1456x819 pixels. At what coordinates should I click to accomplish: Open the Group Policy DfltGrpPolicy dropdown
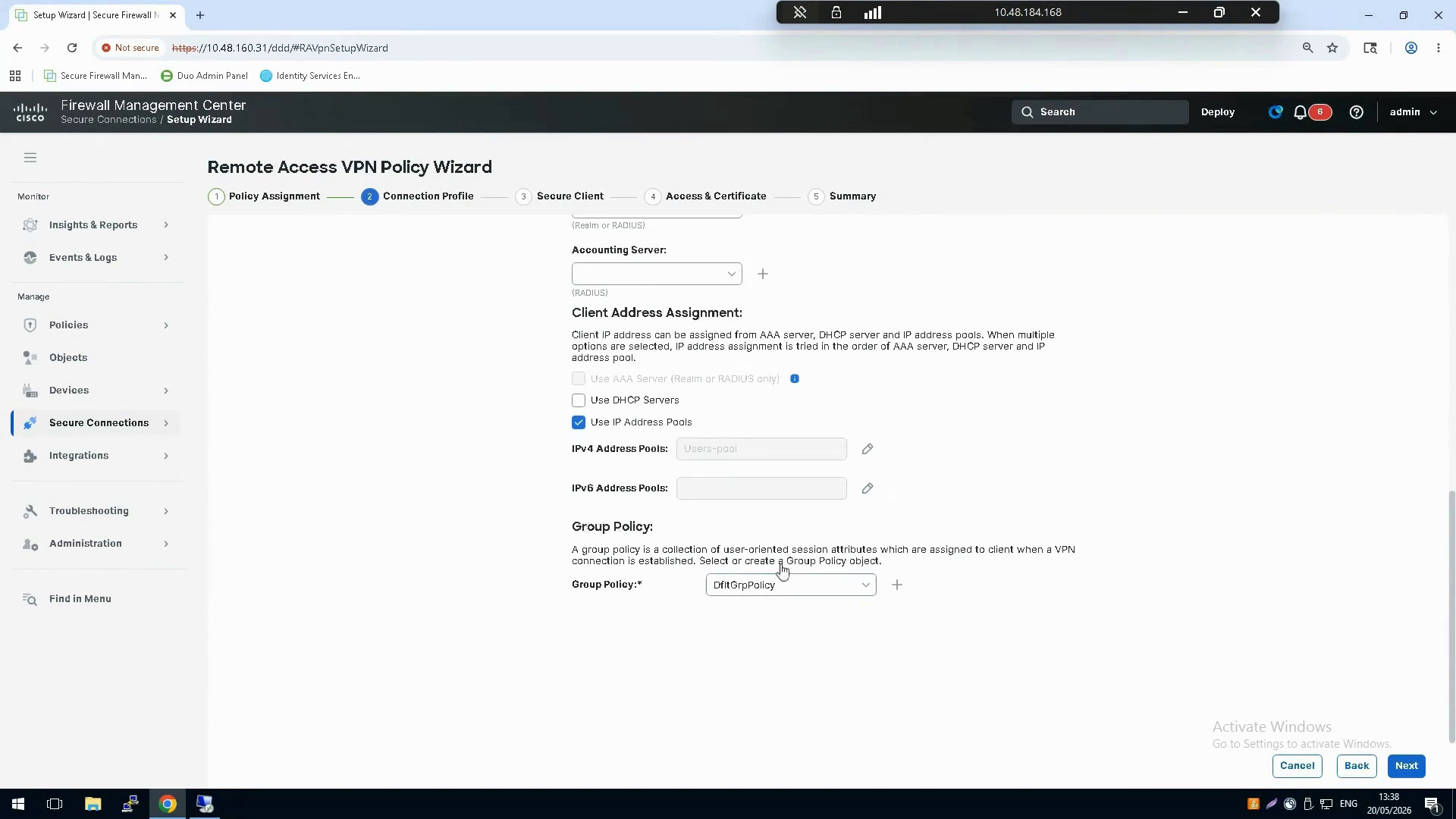click(x=791, y=585)
